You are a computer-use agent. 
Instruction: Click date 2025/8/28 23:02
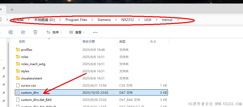coord(94,100)
